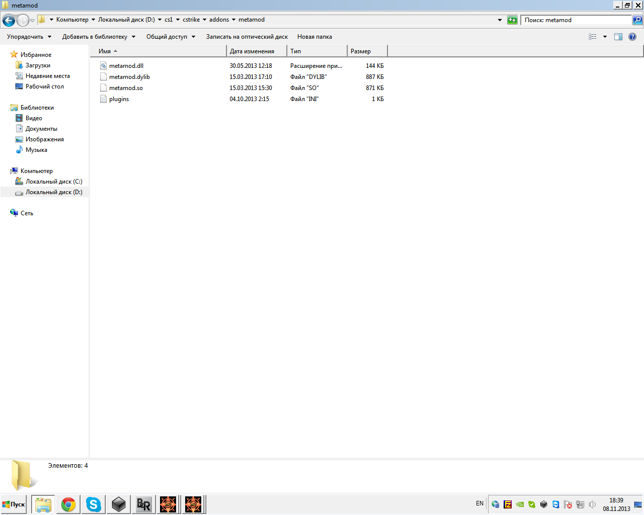
Task: Change the view using the view icon
Action: click(593, 37)
